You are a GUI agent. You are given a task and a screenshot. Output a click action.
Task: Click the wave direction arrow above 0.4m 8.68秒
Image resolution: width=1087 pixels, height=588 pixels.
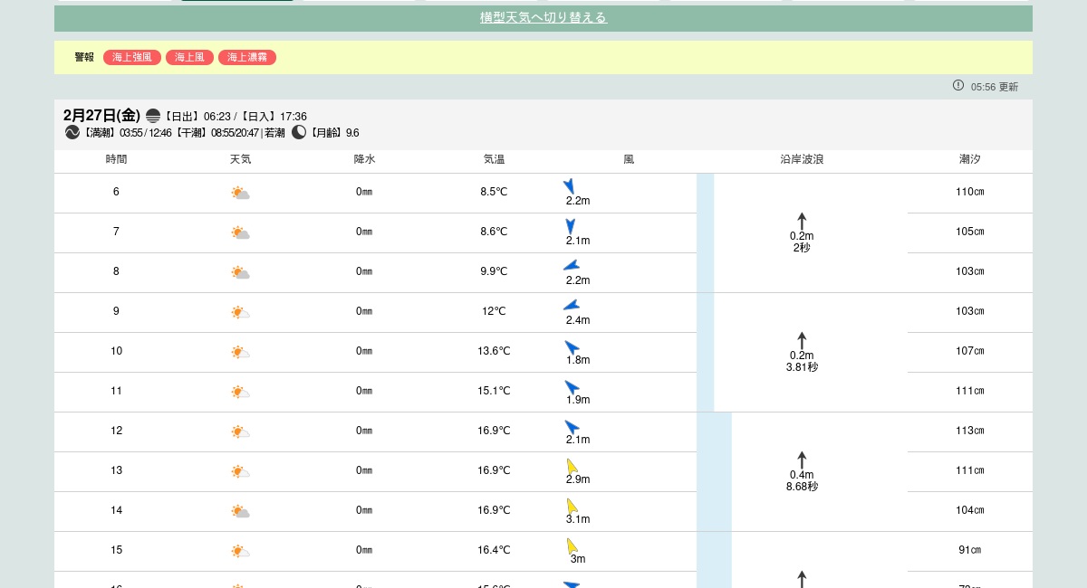click(802, 460)
